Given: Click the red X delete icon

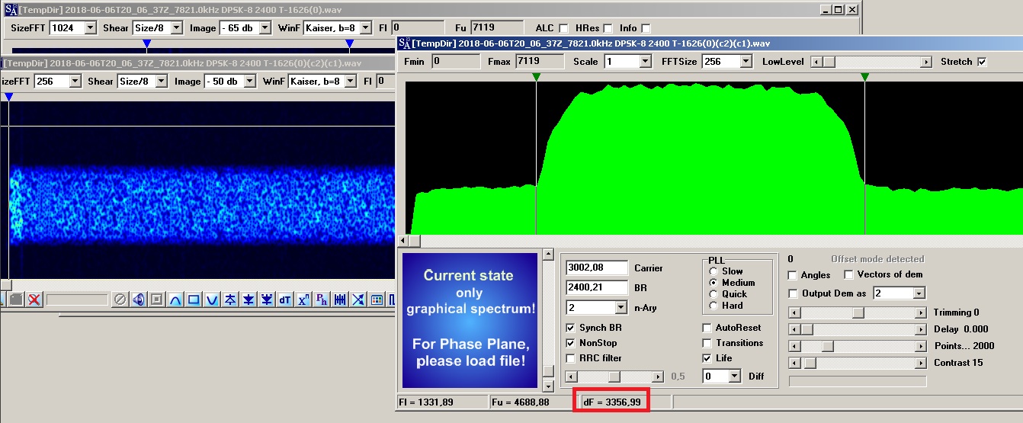Looking at the screenshot, I should tap(34, 300).
